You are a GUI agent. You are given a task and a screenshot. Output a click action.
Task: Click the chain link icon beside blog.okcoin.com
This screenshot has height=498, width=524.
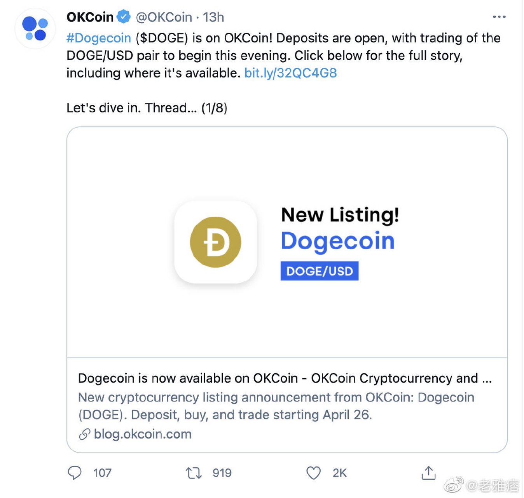(84, 434)
